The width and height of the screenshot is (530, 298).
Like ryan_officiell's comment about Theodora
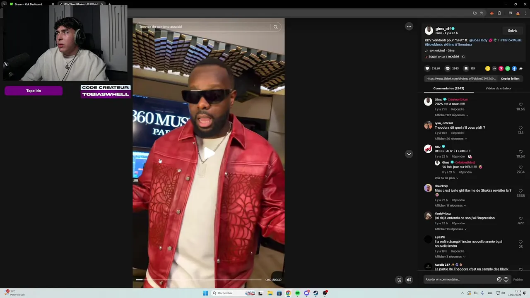(x=520, y=128)
